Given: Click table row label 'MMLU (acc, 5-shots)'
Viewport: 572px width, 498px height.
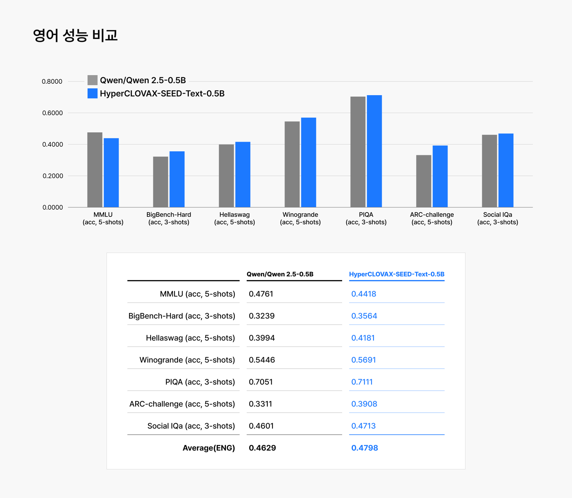Looking at the screenshot, I should click(x=197, y=294).
